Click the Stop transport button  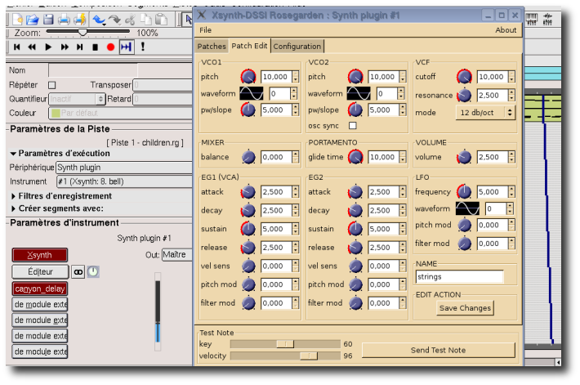pos(94,47)
